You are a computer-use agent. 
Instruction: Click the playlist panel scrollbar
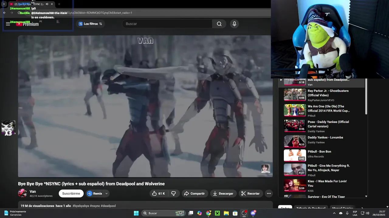(366, 97)
